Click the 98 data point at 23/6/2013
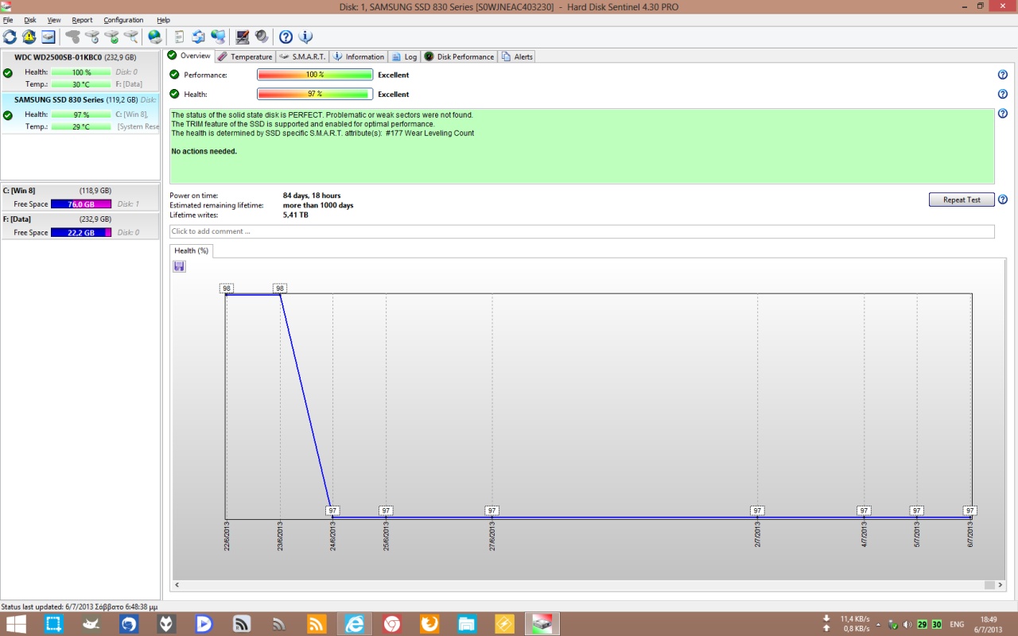Screen dimensions: 1018x636 280,288
